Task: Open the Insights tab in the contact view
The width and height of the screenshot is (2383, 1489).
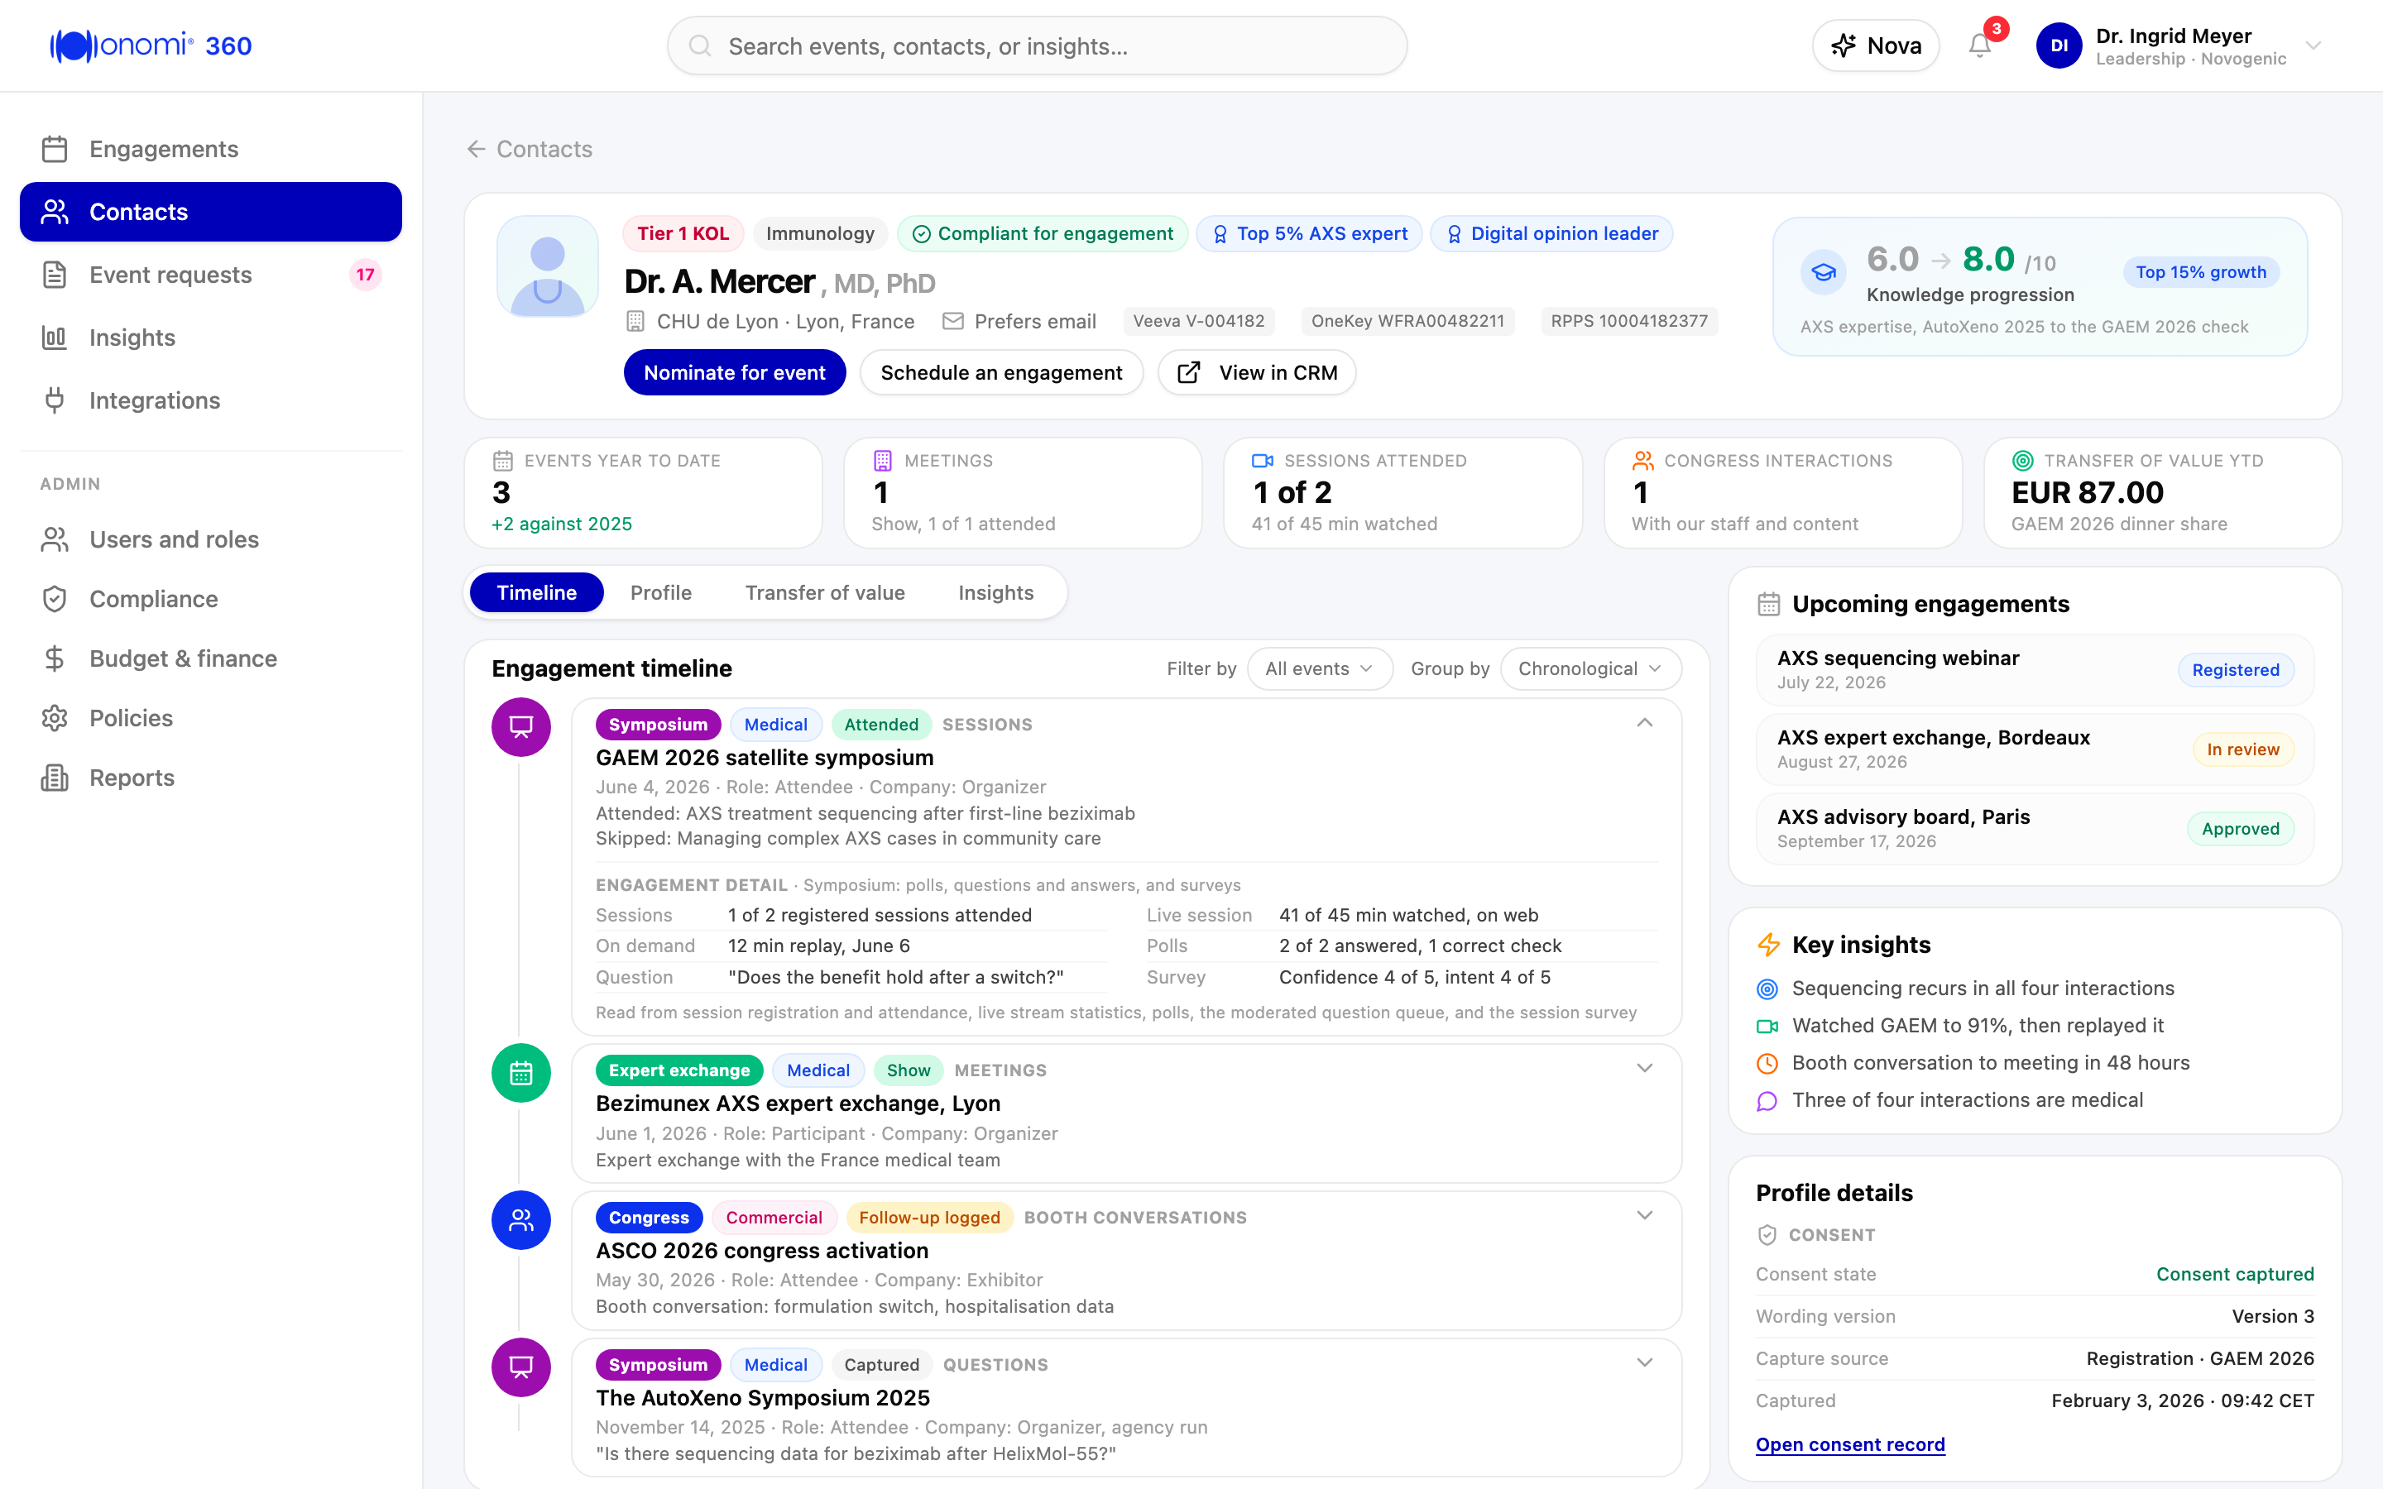Action: click(995, 593)
